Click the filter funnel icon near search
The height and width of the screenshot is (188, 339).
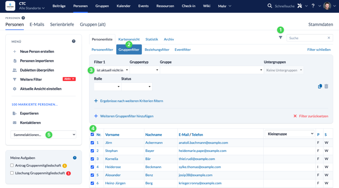pyautogui.click(x=280, y=38)
